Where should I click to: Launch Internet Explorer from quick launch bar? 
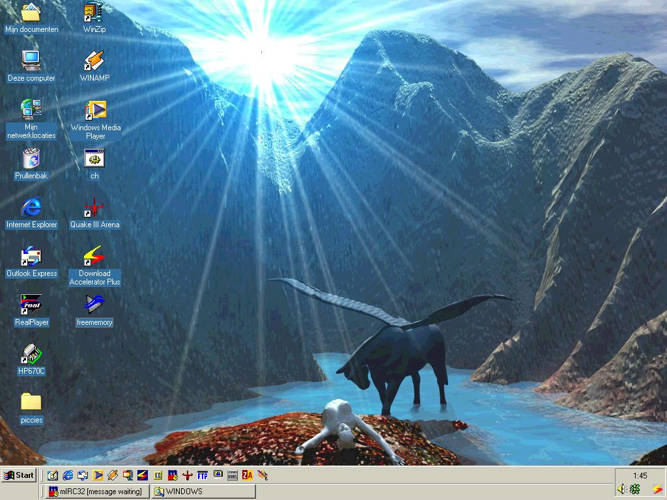tap(67, 475)
